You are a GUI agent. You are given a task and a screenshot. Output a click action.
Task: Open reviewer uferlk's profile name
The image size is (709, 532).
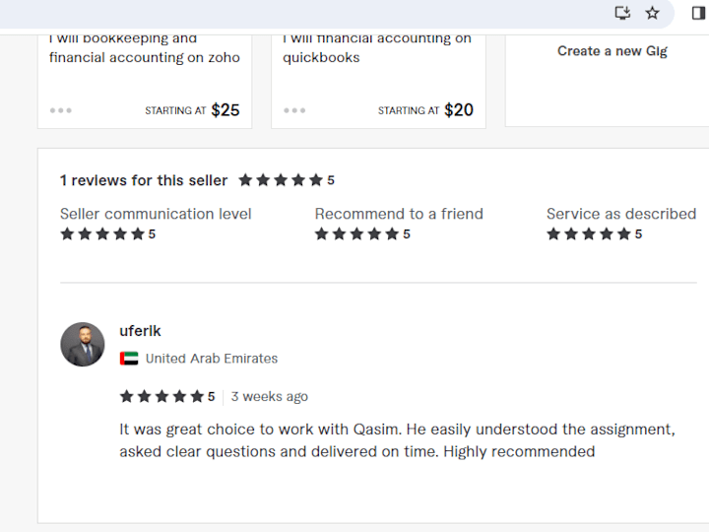pyautogui.click(x=140, y=331)
